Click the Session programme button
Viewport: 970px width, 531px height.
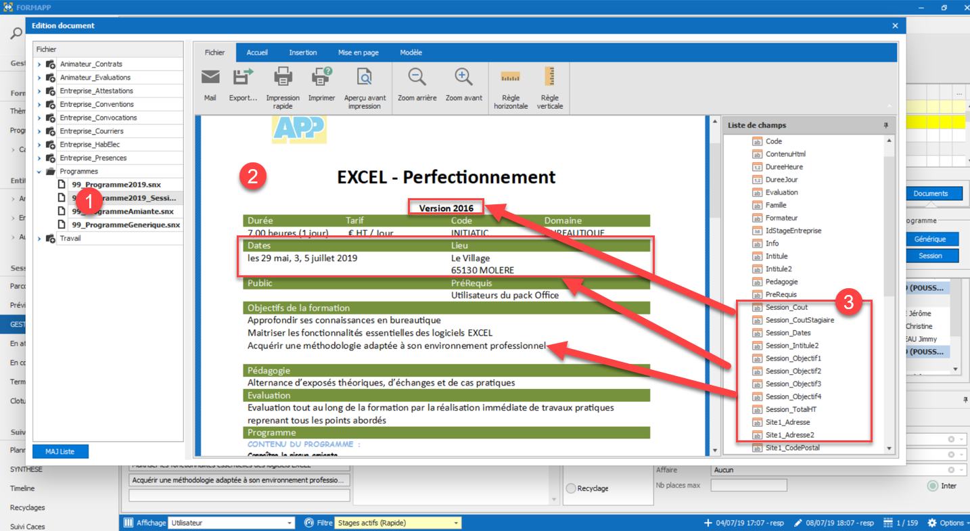931,256
